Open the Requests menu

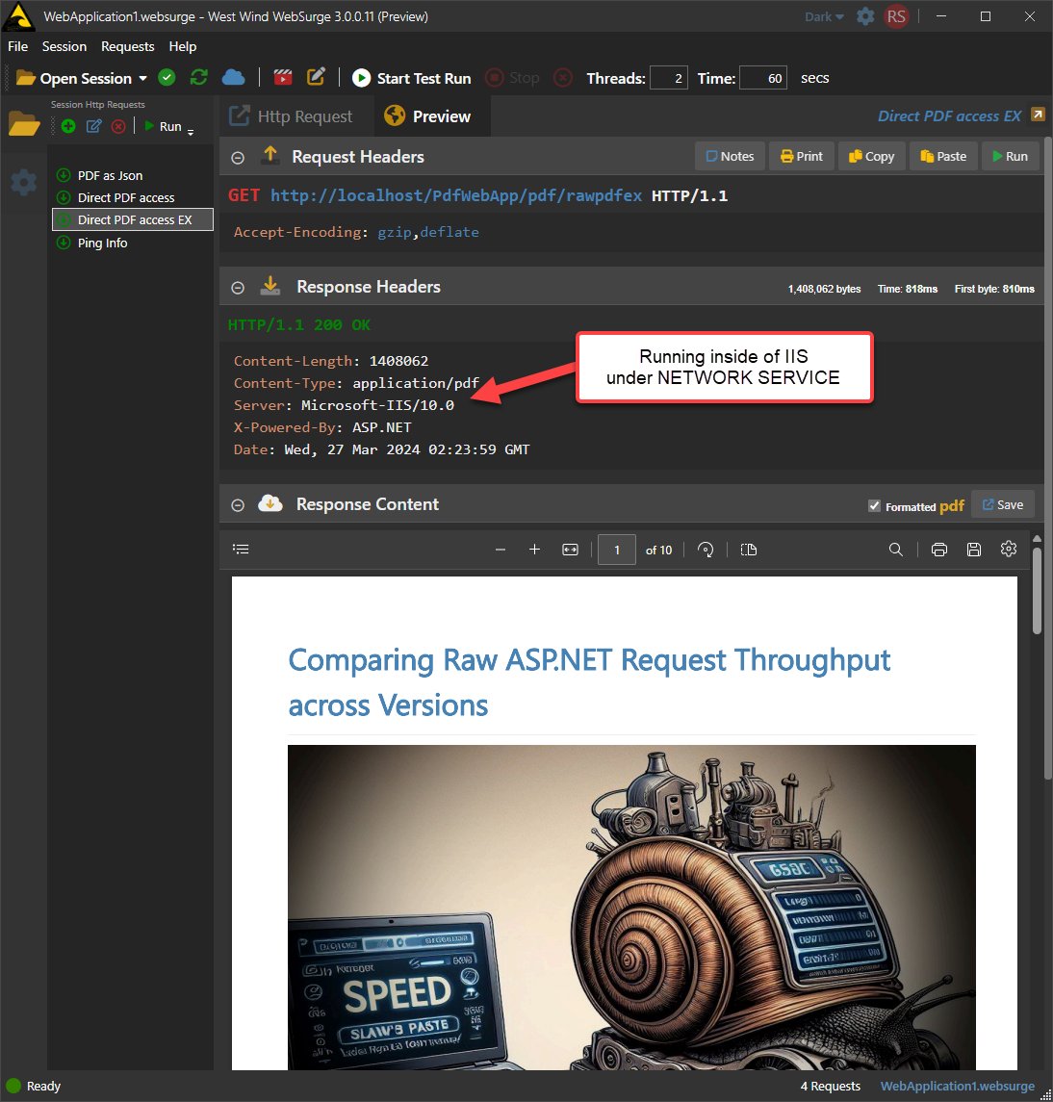coord(127,46)
